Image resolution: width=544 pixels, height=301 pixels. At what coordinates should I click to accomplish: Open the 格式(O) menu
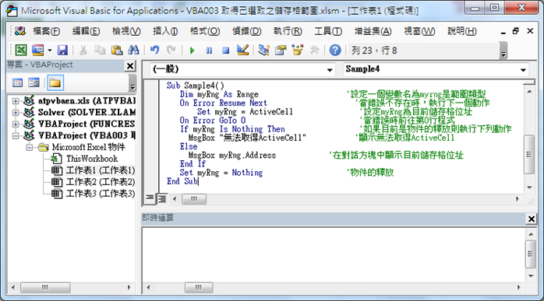click(x=205, y=31)
